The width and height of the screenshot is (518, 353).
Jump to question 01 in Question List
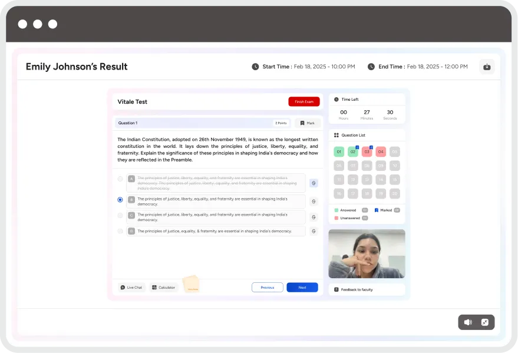click(339, 151)
